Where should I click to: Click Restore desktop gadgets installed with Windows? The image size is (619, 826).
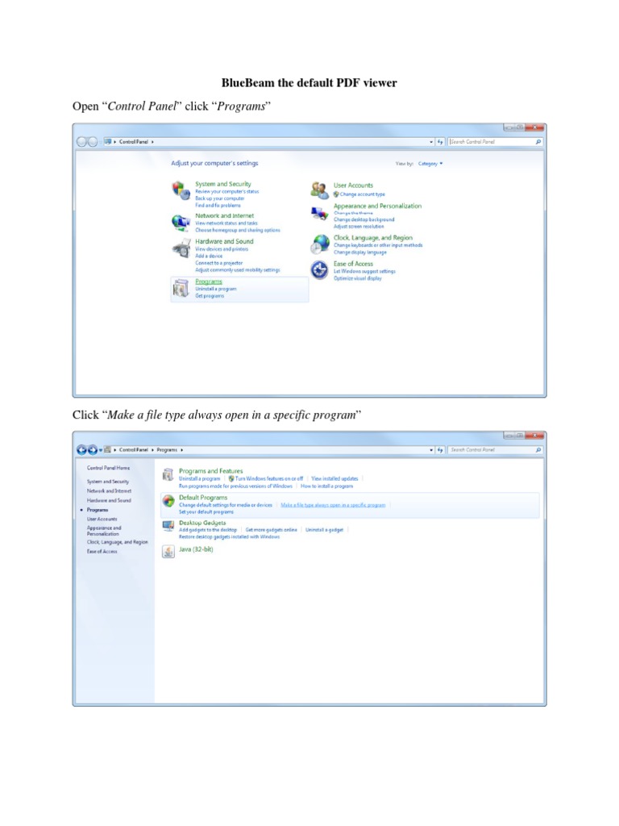pos(229,536)
